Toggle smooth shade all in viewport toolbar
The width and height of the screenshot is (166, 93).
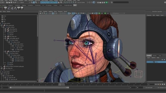pos(69,13)
